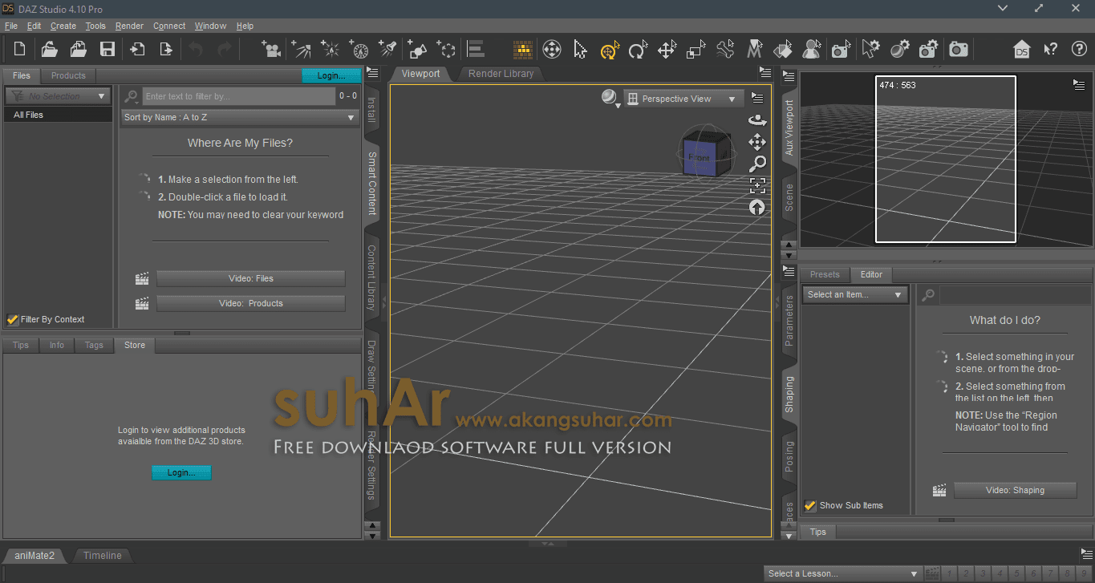Open the Perspective View camera dropdown
Image resolution: width=1095 pixels, height=583 pixels.
(x=683, y=99)
